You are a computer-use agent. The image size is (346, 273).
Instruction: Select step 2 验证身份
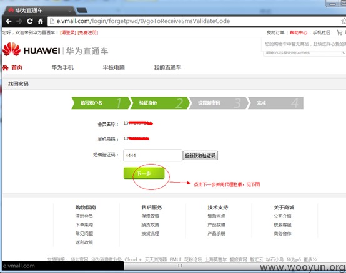160,103
